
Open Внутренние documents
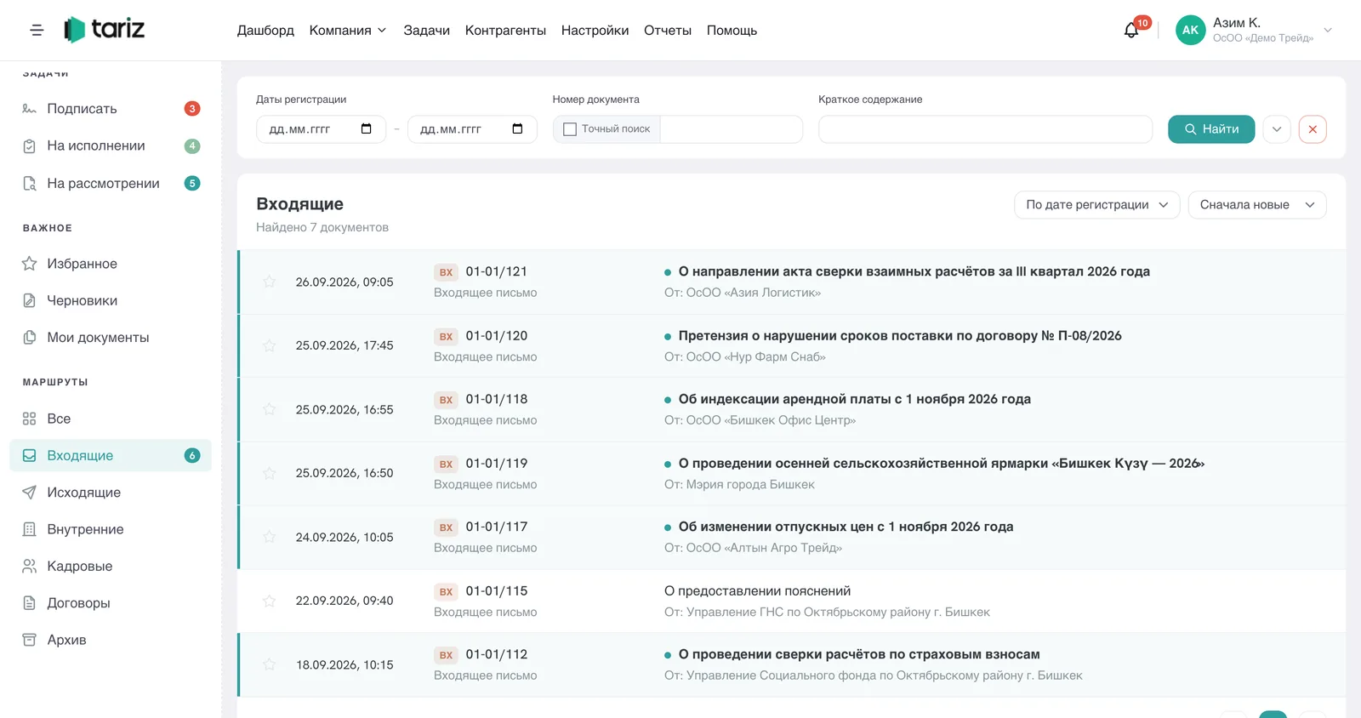tap(111, 529)
